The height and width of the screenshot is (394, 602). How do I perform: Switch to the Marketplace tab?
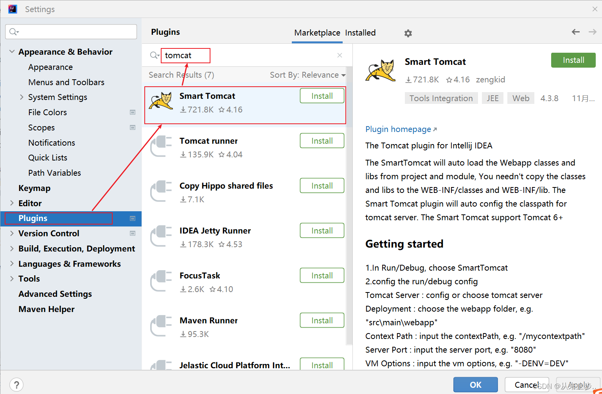point(317,33)
